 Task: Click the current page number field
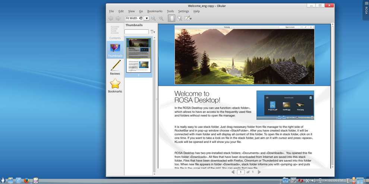click(241, 172)
